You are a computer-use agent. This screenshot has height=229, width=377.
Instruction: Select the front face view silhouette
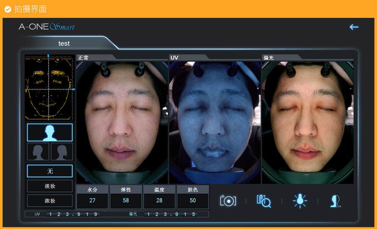50,133
